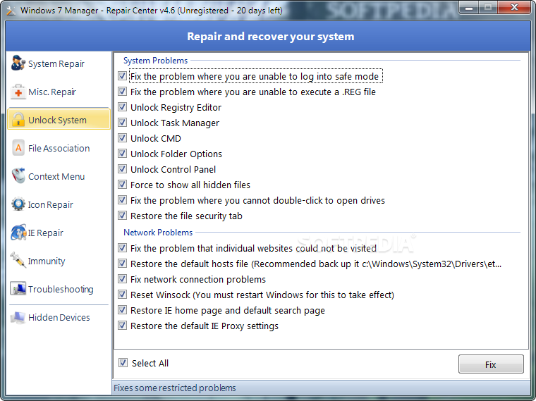Uncheck the Reset Winsock option
The image size is (536, 401).
coord(122,294)
